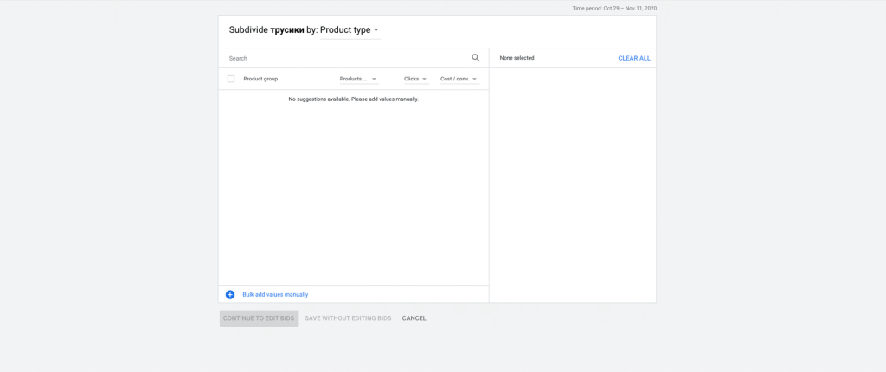The width and height of the screenshot is (886, 372).
Task: Click the Clicks column arrow icon
Action: [424, 79]
